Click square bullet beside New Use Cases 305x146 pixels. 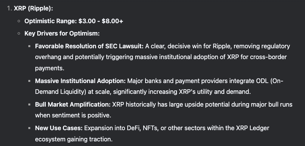29,128
